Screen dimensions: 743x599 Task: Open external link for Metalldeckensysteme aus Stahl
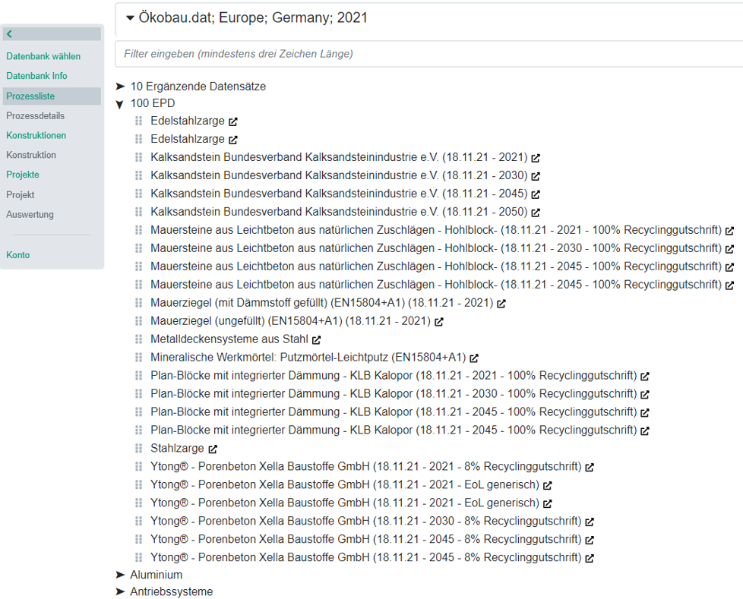(317, 339)
